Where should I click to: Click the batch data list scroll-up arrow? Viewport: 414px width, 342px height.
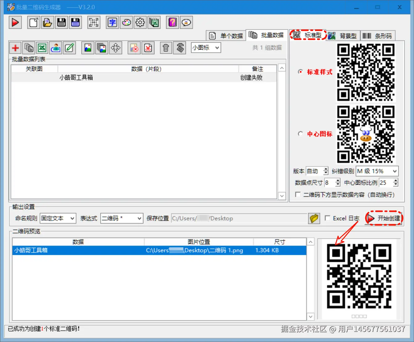click(x=282, y=68)
